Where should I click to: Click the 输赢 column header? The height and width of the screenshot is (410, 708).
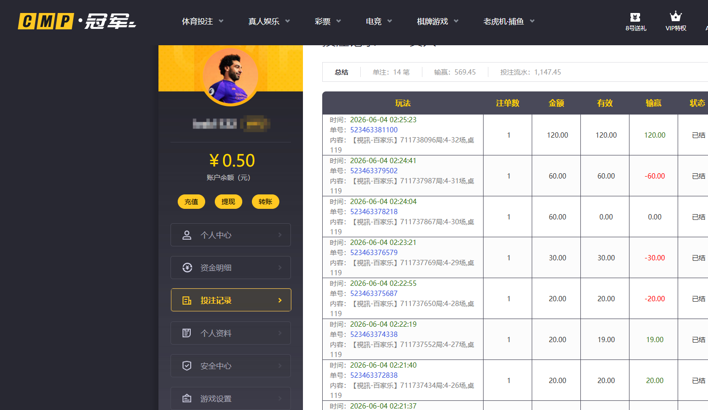[x=654, y=103]
